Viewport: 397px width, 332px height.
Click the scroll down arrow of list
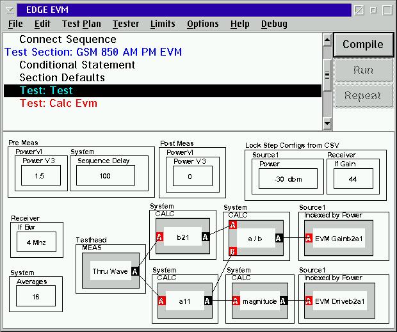pyautogui.click(x=327, y=123)
